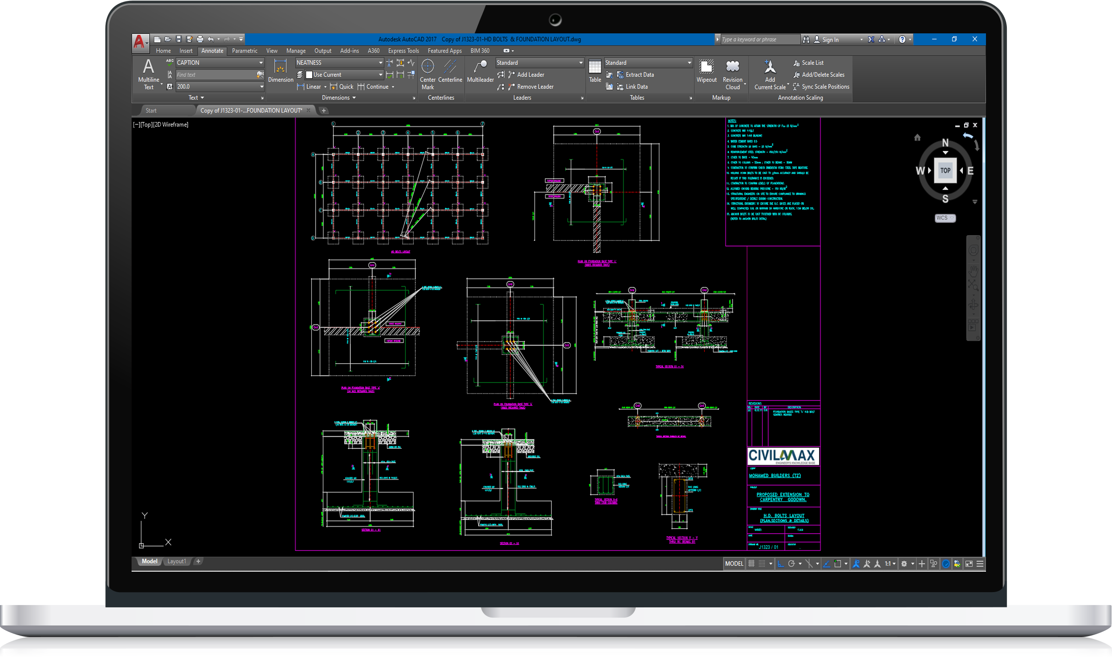Run the spell check ABC icon
Screen dimensions: 1112x669
tap(170, 62)
